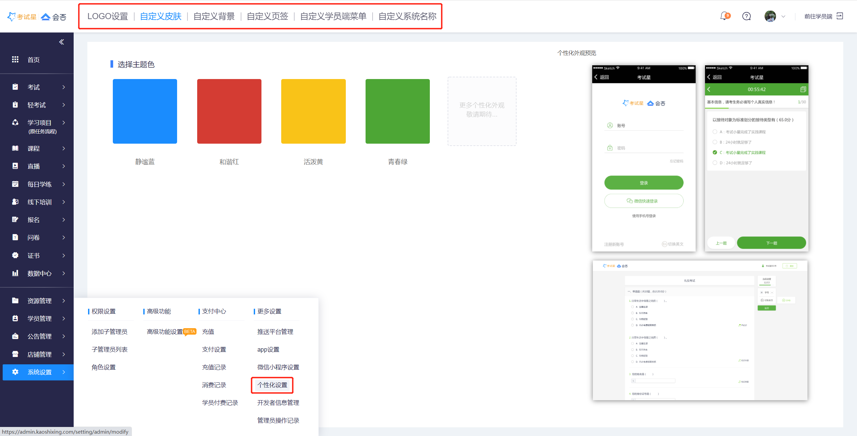Viewport: 857px width, 436px height.
Task: Open the user avatar dropdown arrow
Action: [x=783, y=16]
